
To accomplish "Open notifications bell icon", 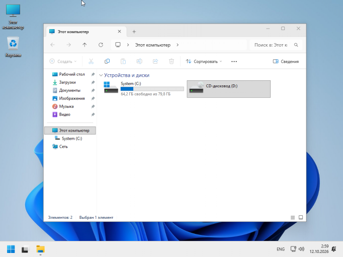I will click(x=334, y=249).
